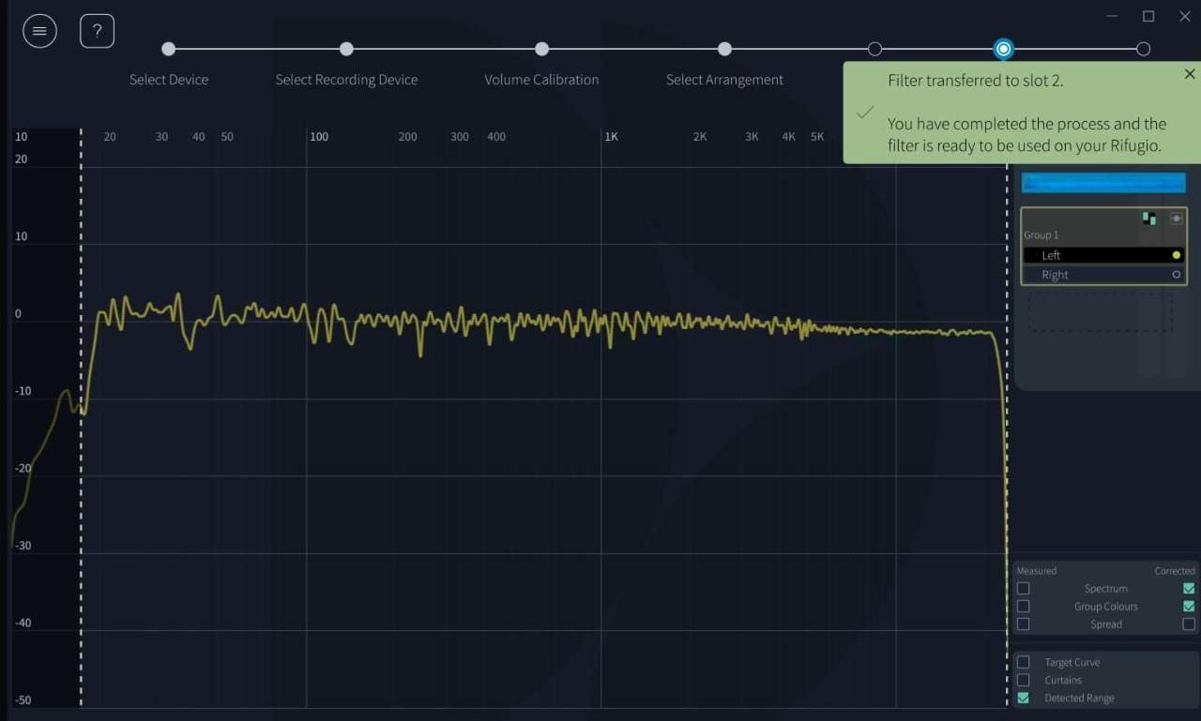Dismiss the filter transferred notification
Image resolution: width=1201 pixels, height=721 pixels.
(x=1189, y=74)
